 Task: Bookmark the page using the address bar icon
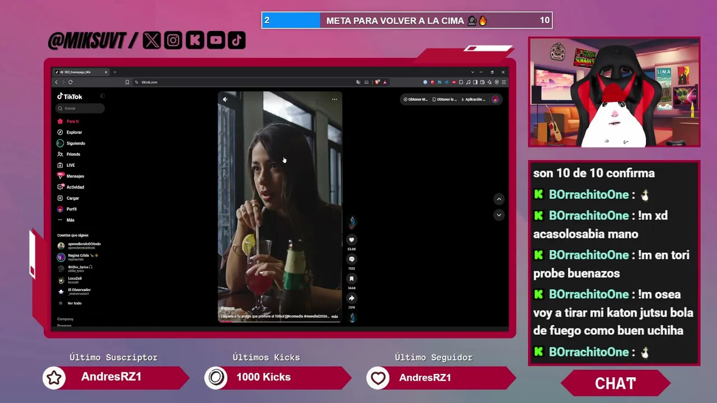tap(127, 82)
